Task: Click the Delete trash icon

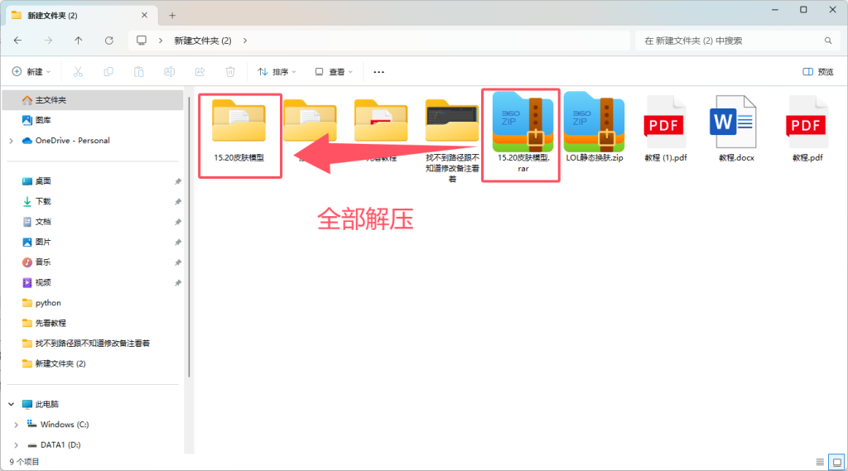Action: 230,72
